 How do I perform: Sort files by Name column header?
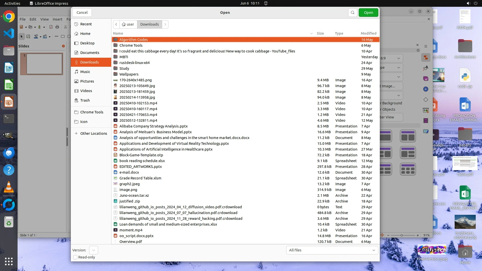118,33
